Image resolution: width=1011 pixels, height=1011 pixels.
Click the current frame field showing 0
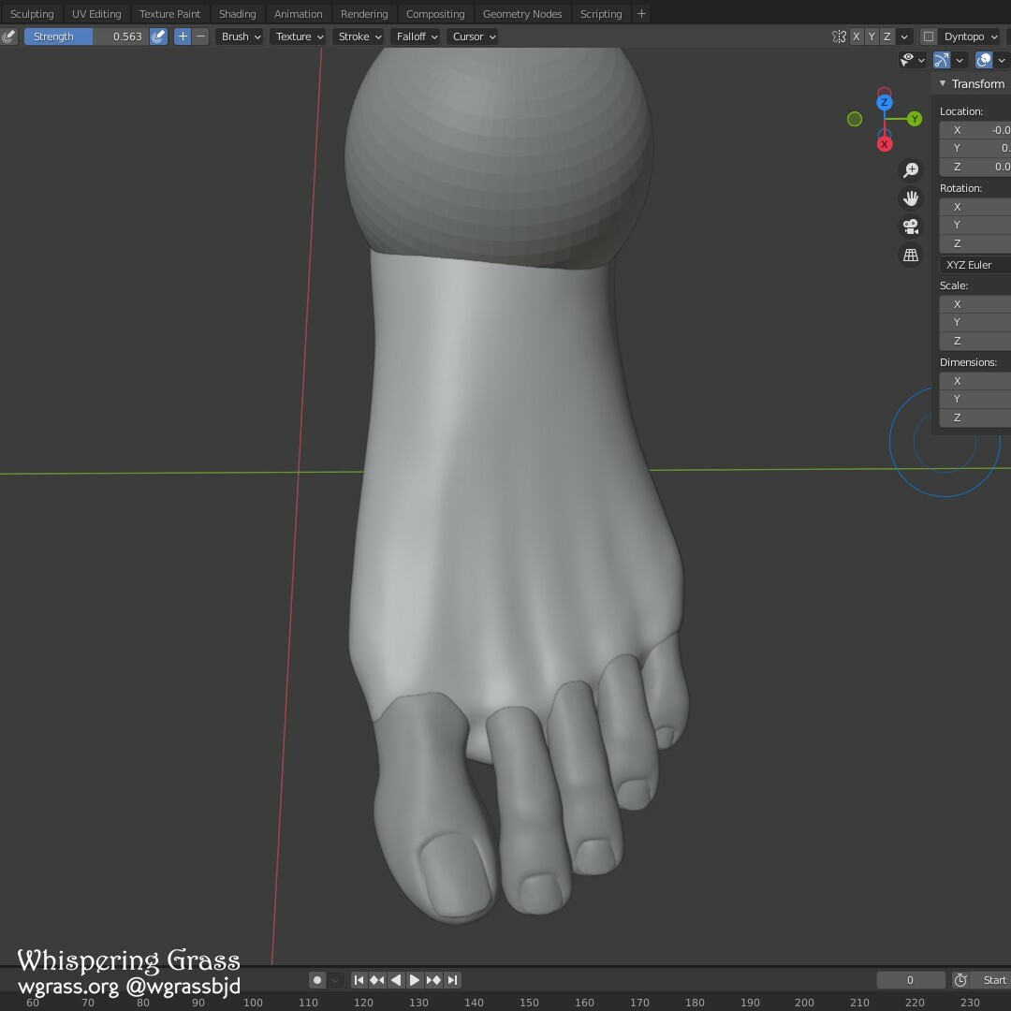pos(910,980)
